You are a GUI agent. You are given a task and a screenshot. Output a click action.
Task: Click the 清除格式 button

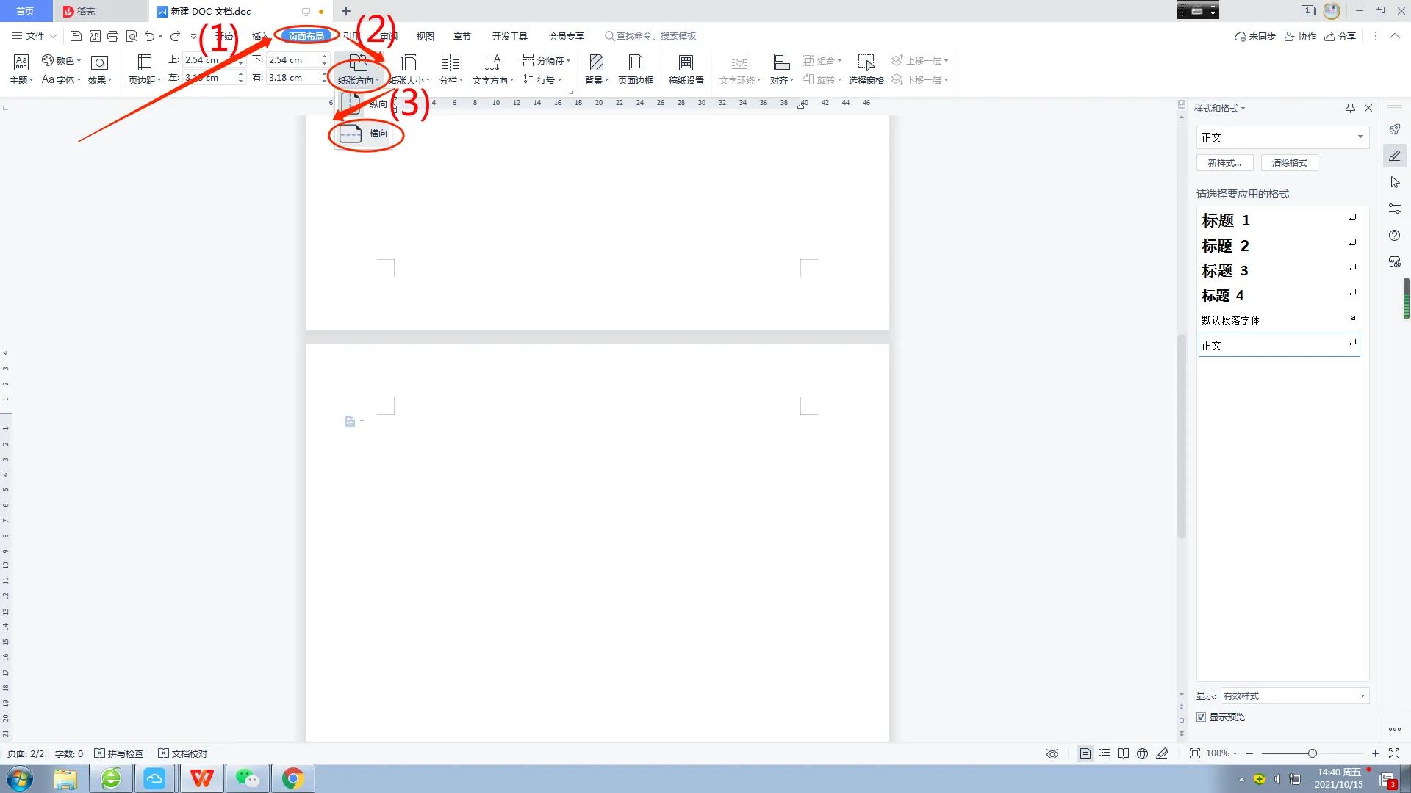(x=1290, y=163)
